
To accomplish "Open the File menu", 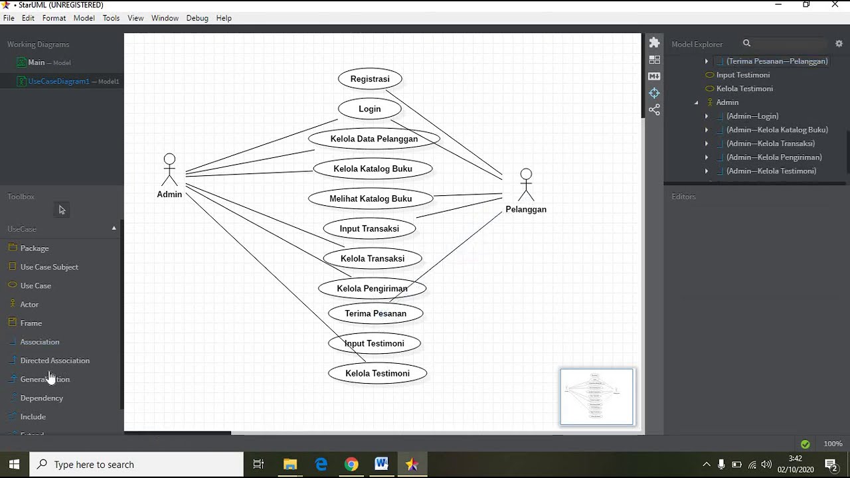I will click(x=9, y=18).
